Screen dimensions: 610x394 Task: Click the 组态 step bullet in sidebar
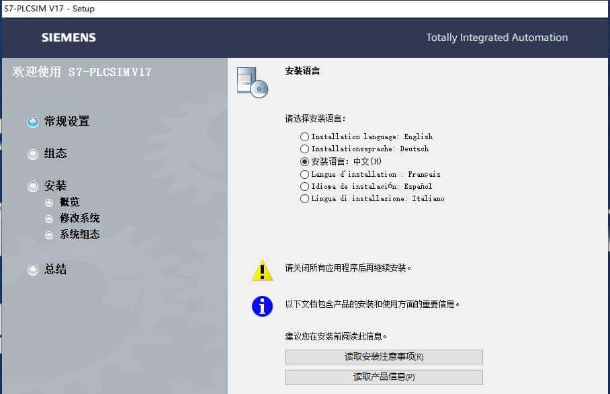[32, 154]
